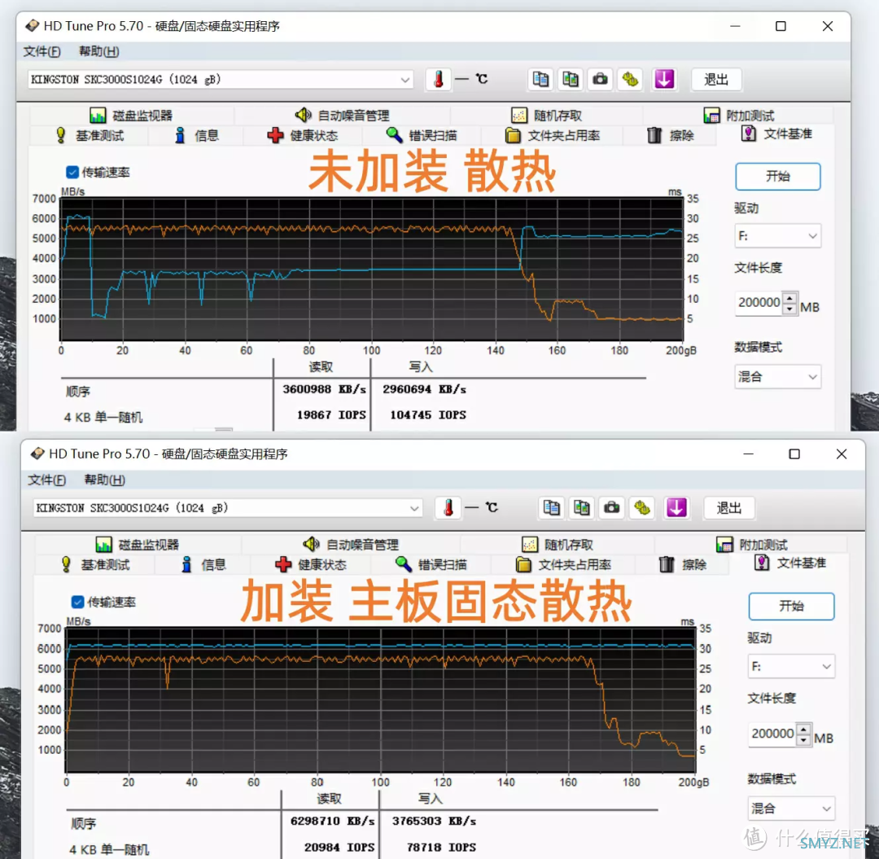Open KINGSTON drive selector dropdown in top window
Viewport: 879px width, 859px height.
point(221,80)
